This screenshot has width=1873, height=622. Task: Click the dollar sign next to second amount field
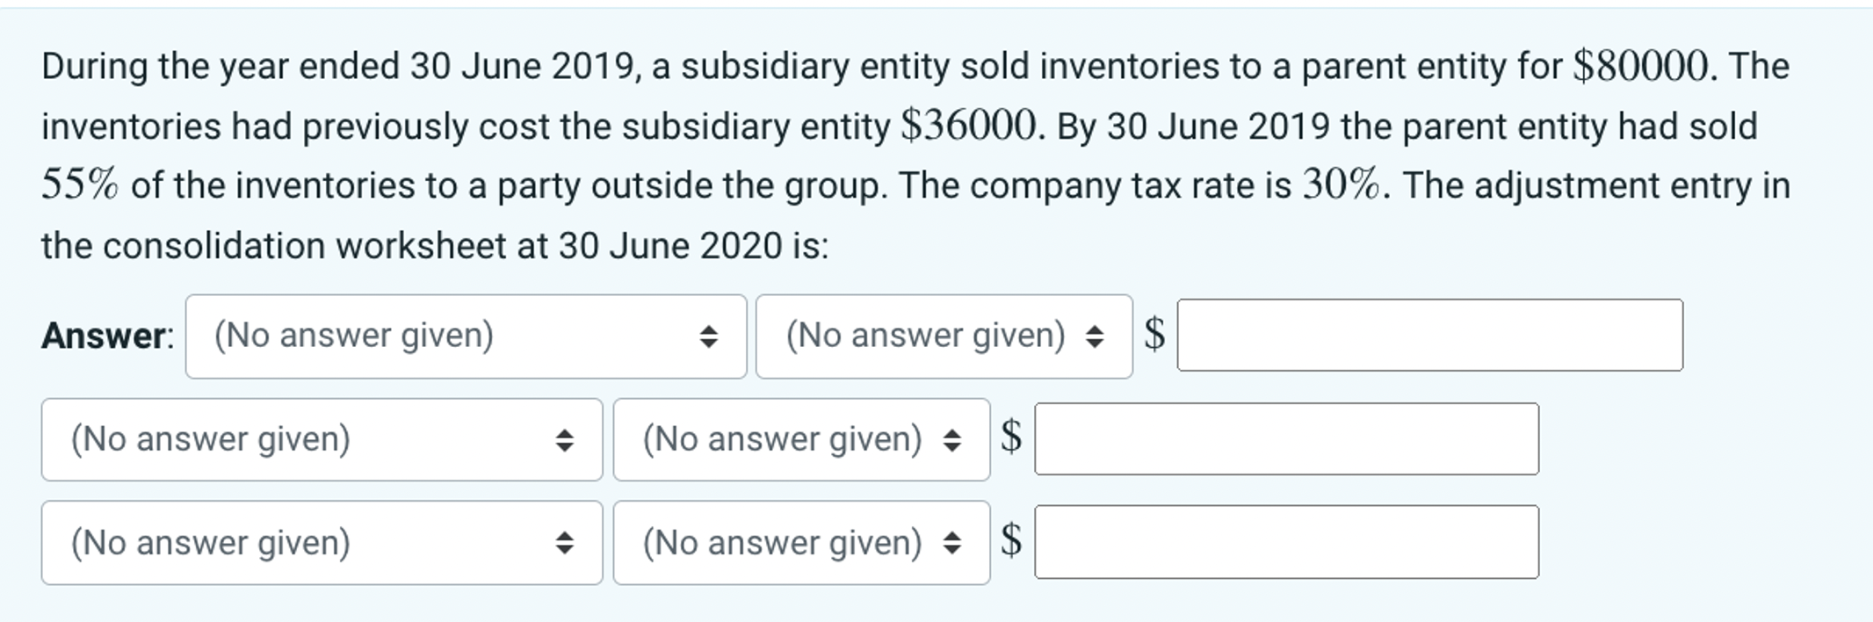point(1014,438)
